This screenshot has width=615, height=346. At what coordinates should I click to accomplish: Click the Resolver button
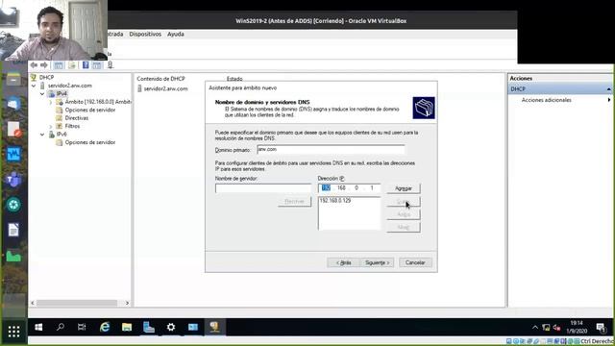[x=295, y=202]
